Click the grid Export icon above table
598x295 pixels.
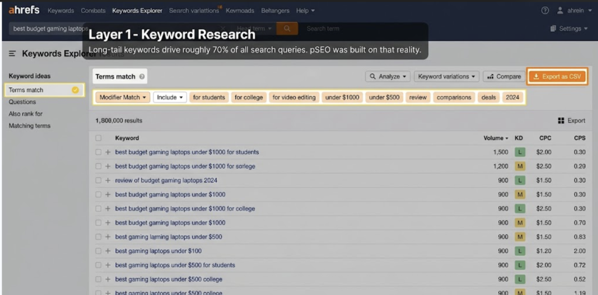[561, 121]
